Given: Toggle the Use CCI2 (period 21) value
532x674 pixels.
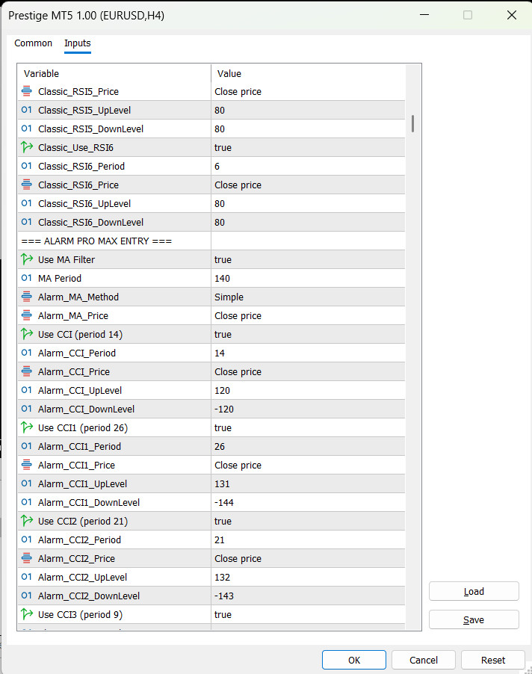Looking at the screenshot, I should pyautogui.click(x=308, y=521).
